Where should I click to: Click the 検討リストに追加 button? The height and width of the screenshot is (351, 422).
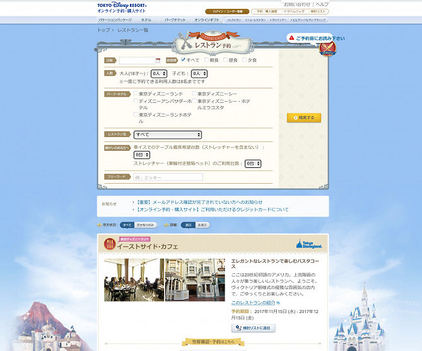pos(253,328)
